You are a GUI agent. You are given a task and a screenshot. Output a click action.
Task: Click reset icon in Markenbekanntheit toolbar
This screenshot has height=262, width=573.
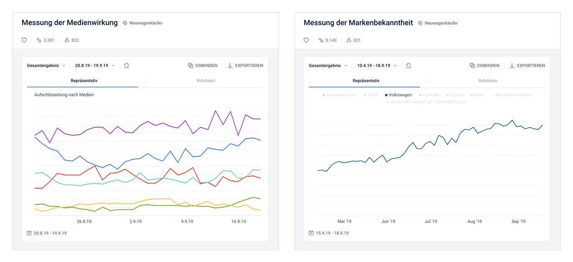click(x=409, y=65)
